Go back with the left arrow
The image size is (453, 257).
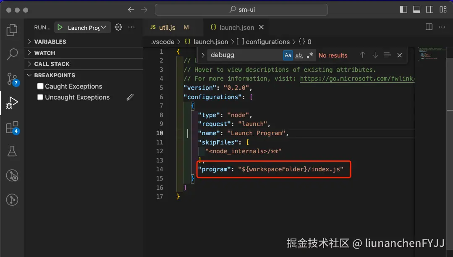(131, 10)
